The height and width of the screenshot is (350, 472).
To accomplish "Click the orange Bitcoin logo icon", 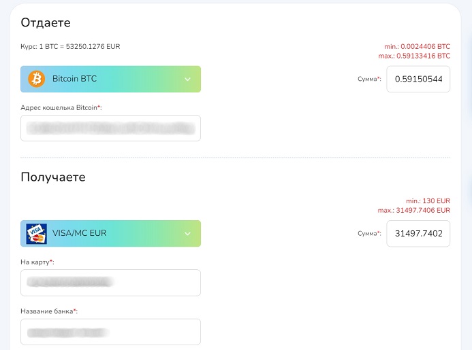I will coord(36,79).
